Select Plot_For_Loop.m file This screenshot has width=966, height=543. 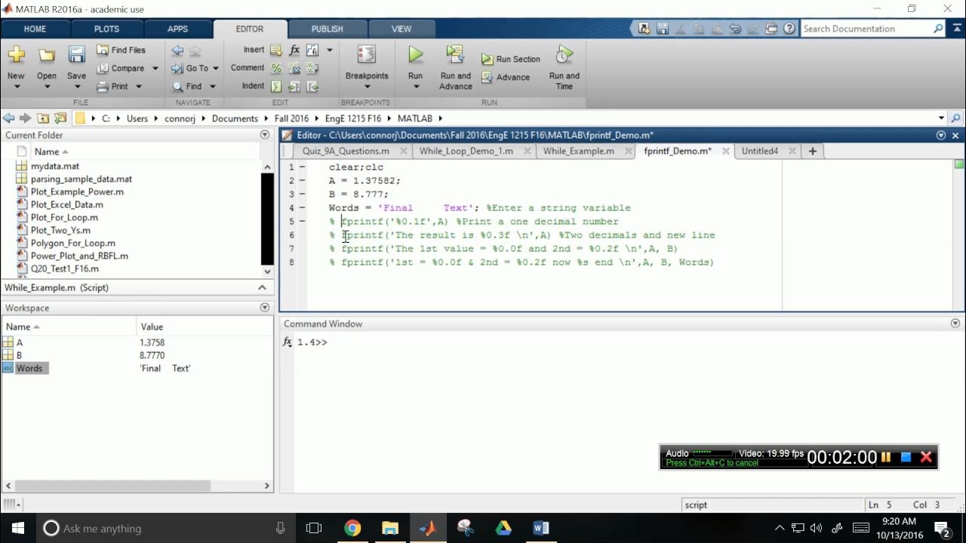pos(64,217)
